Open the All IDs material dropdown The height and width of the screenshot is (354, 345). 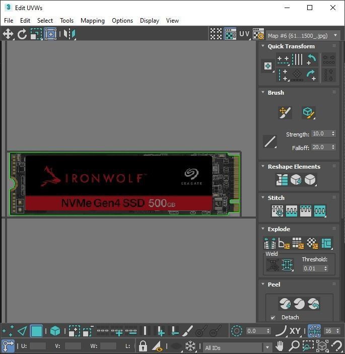click(237, 347)
